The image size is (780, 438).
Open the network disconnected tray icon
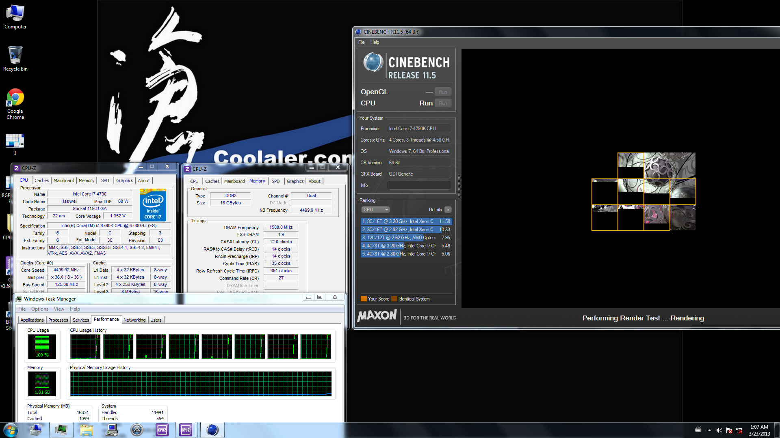(x=739, y=430)
